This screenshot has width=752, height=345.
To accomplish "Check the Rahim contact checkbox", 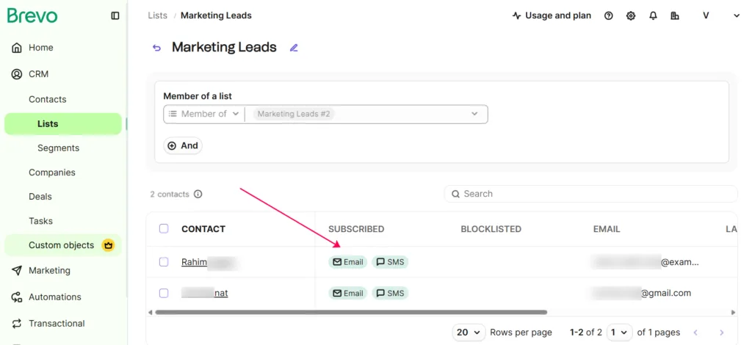I will (x=164, y=261).
